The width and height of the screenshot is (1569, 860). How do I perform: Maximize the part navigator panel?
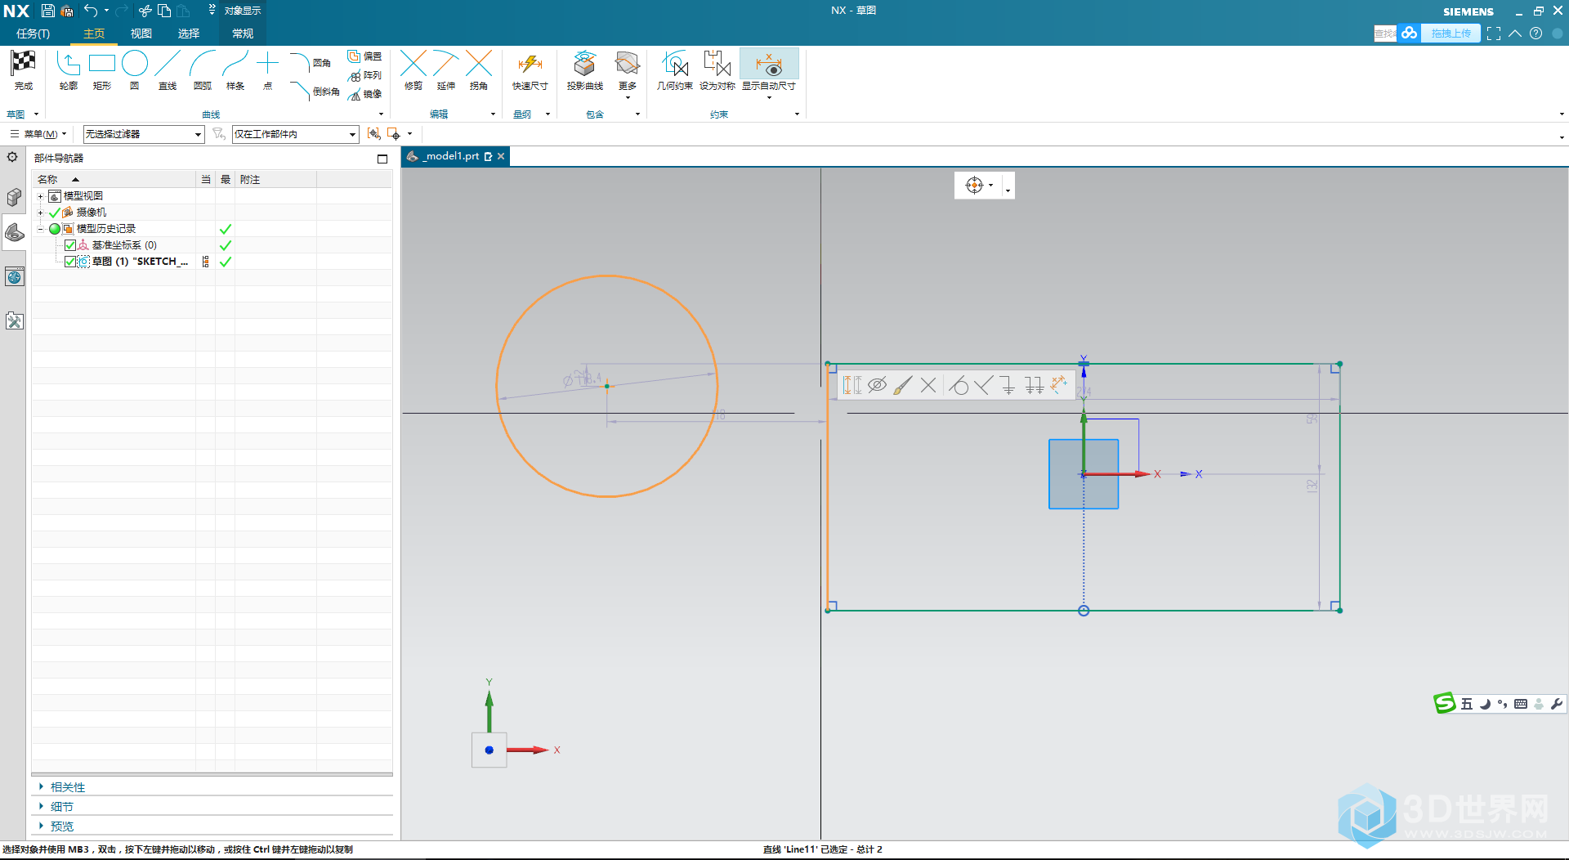pyautogui.click(x=382, y=159)
